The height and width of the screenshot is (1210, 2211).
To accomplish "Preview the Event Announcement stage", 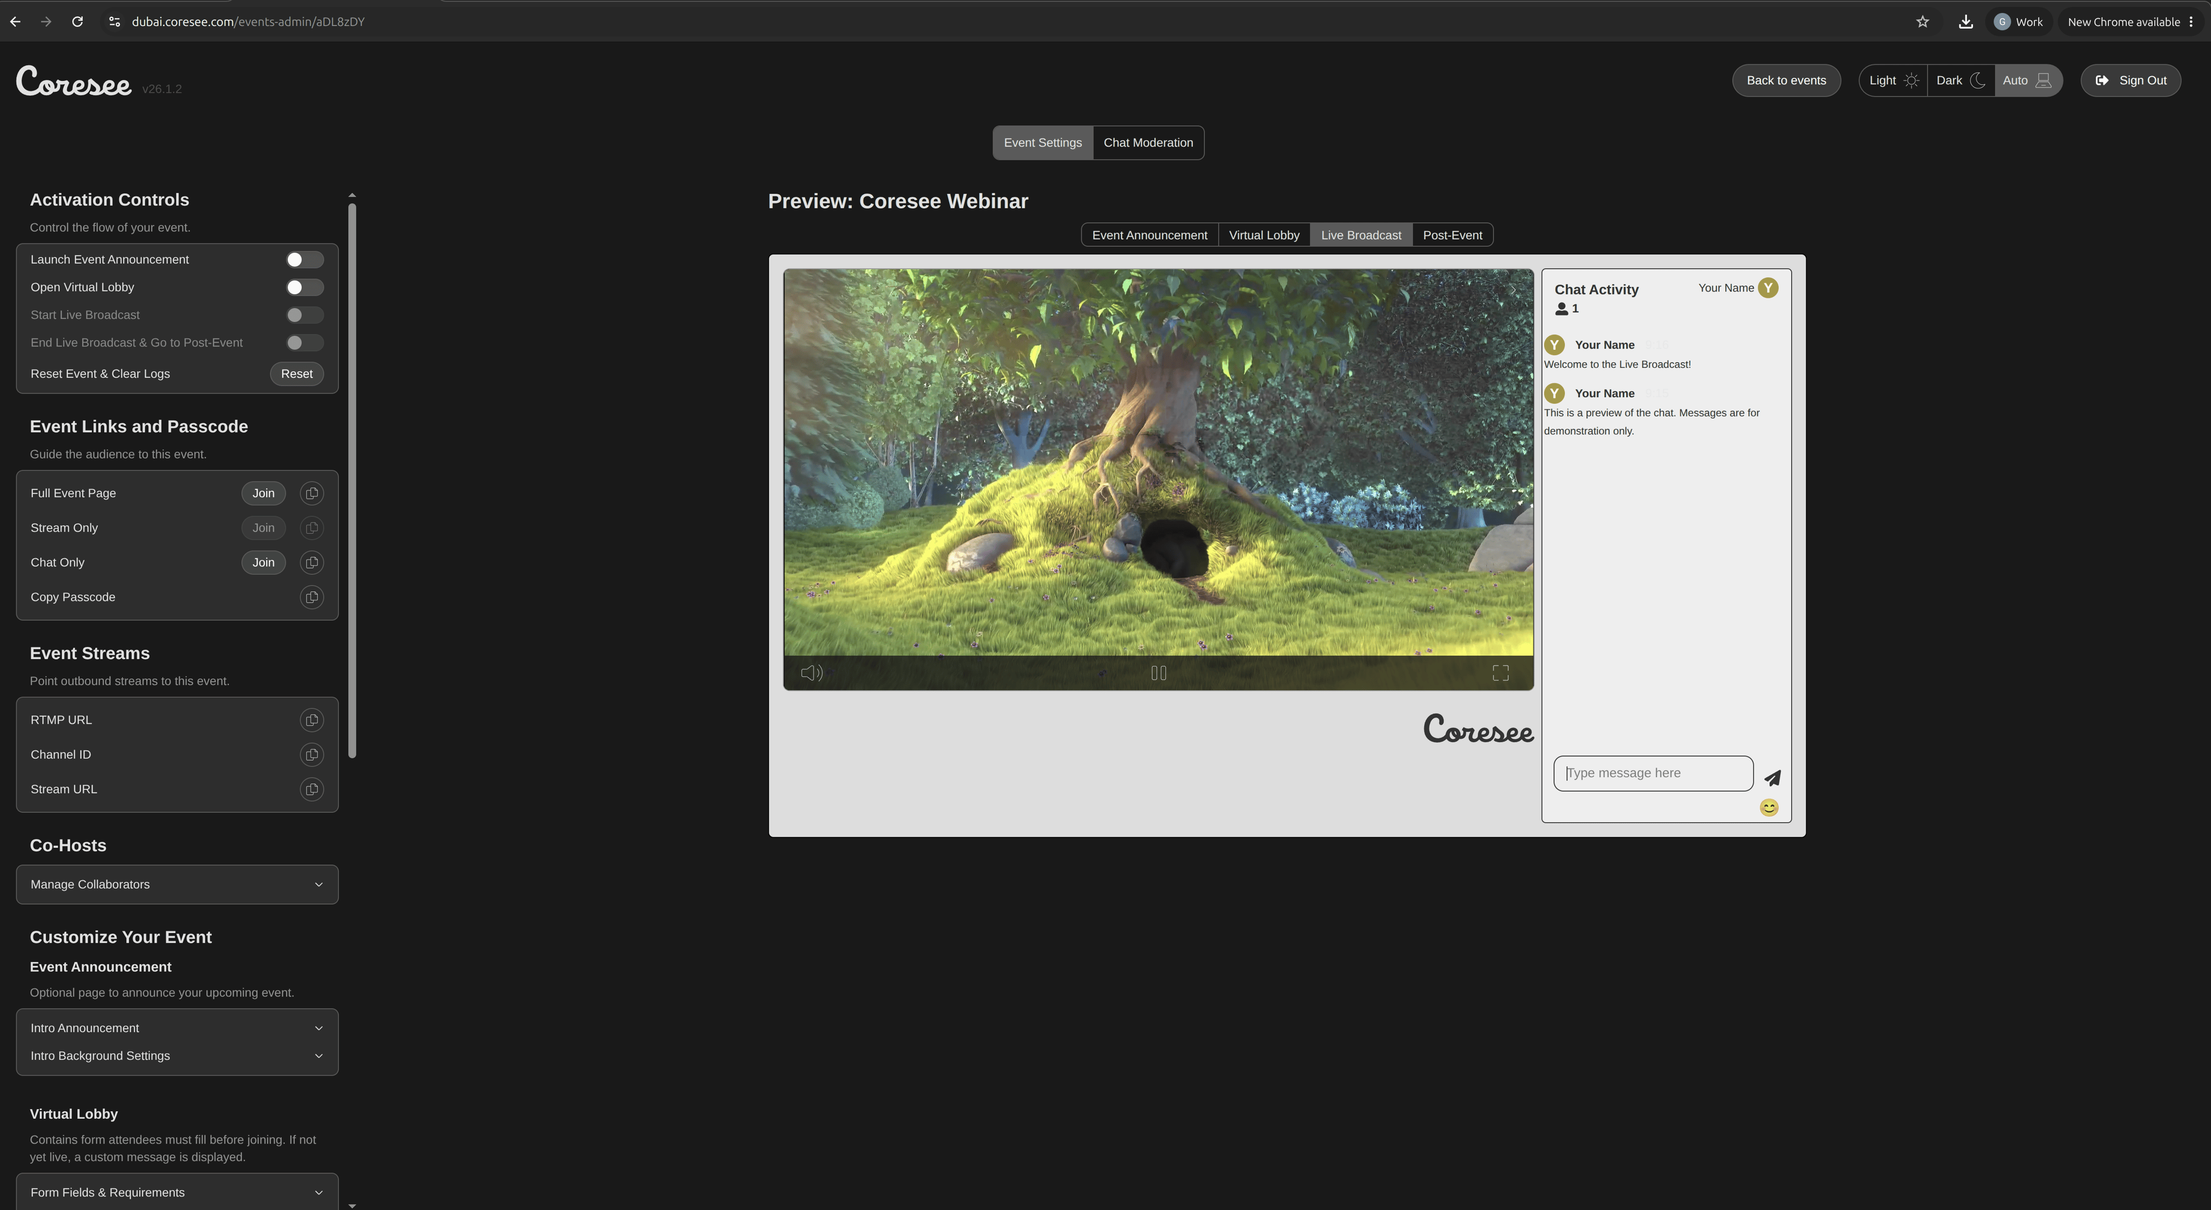I will click(x=1149, y=235).
